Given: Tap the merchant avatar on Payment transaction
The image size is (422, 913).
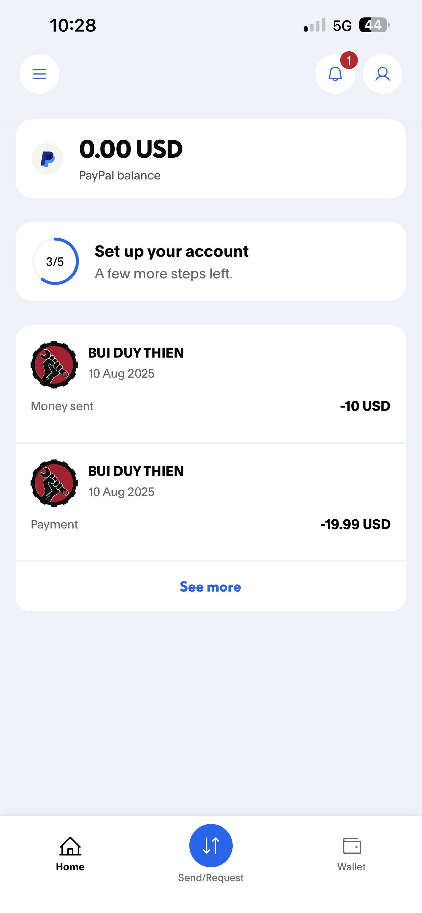Looking at the screenshot, I should click(54, 483).
